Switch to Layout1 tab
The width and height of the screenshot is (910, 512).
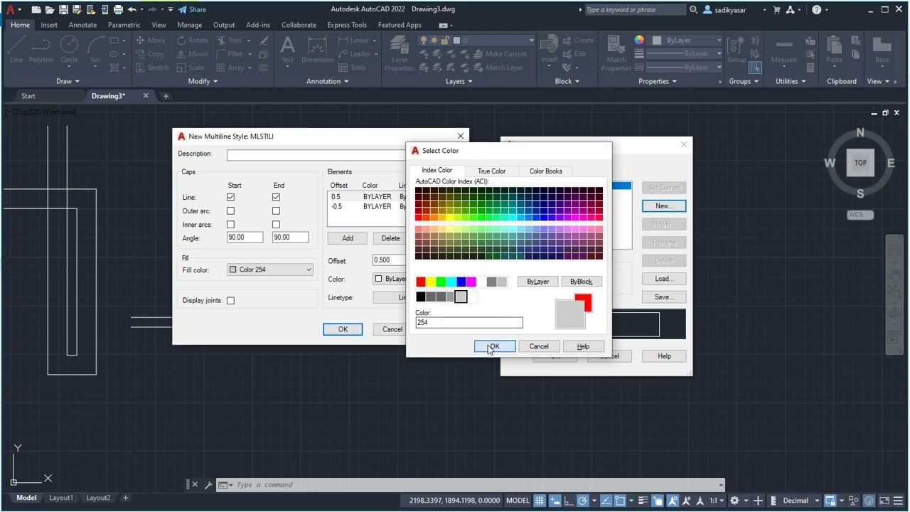tap(61, 498)
